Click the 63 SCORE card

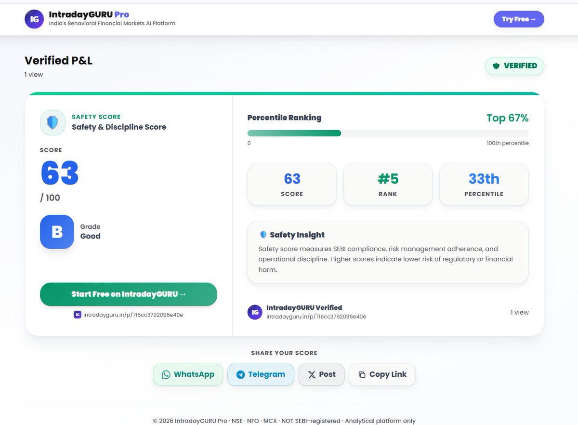292,184
